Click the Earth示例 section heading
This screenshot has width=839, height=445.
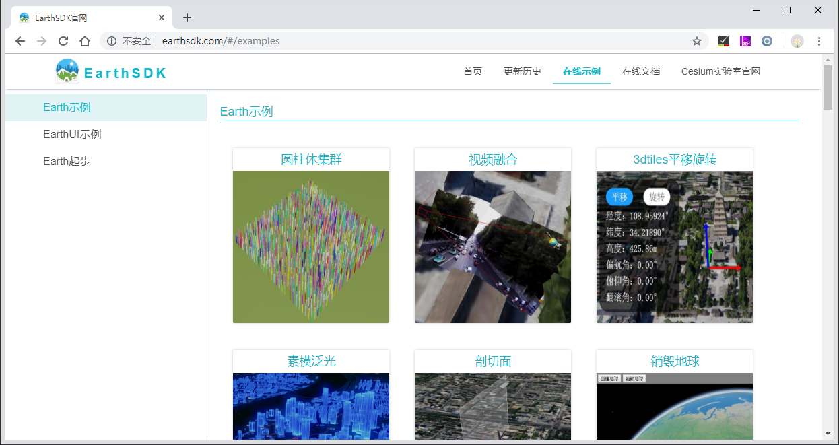(246, 112)
